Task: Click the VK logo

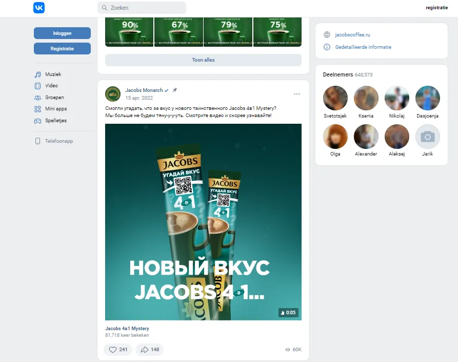Action: click(39, 7)
